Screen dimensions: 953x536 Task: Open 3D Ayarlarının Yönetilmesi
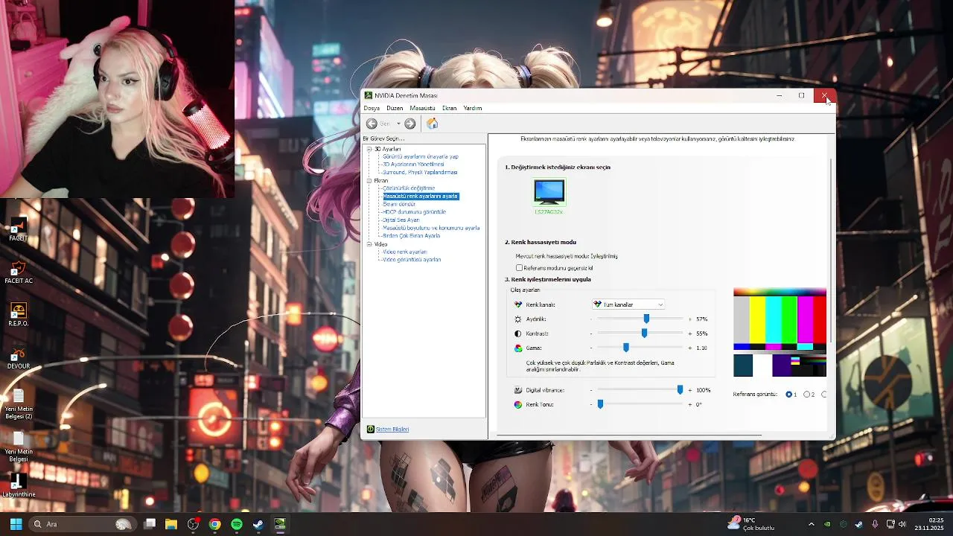coord(413,164)
